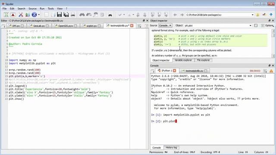Click the first binoculars find icon

[82, 15]
